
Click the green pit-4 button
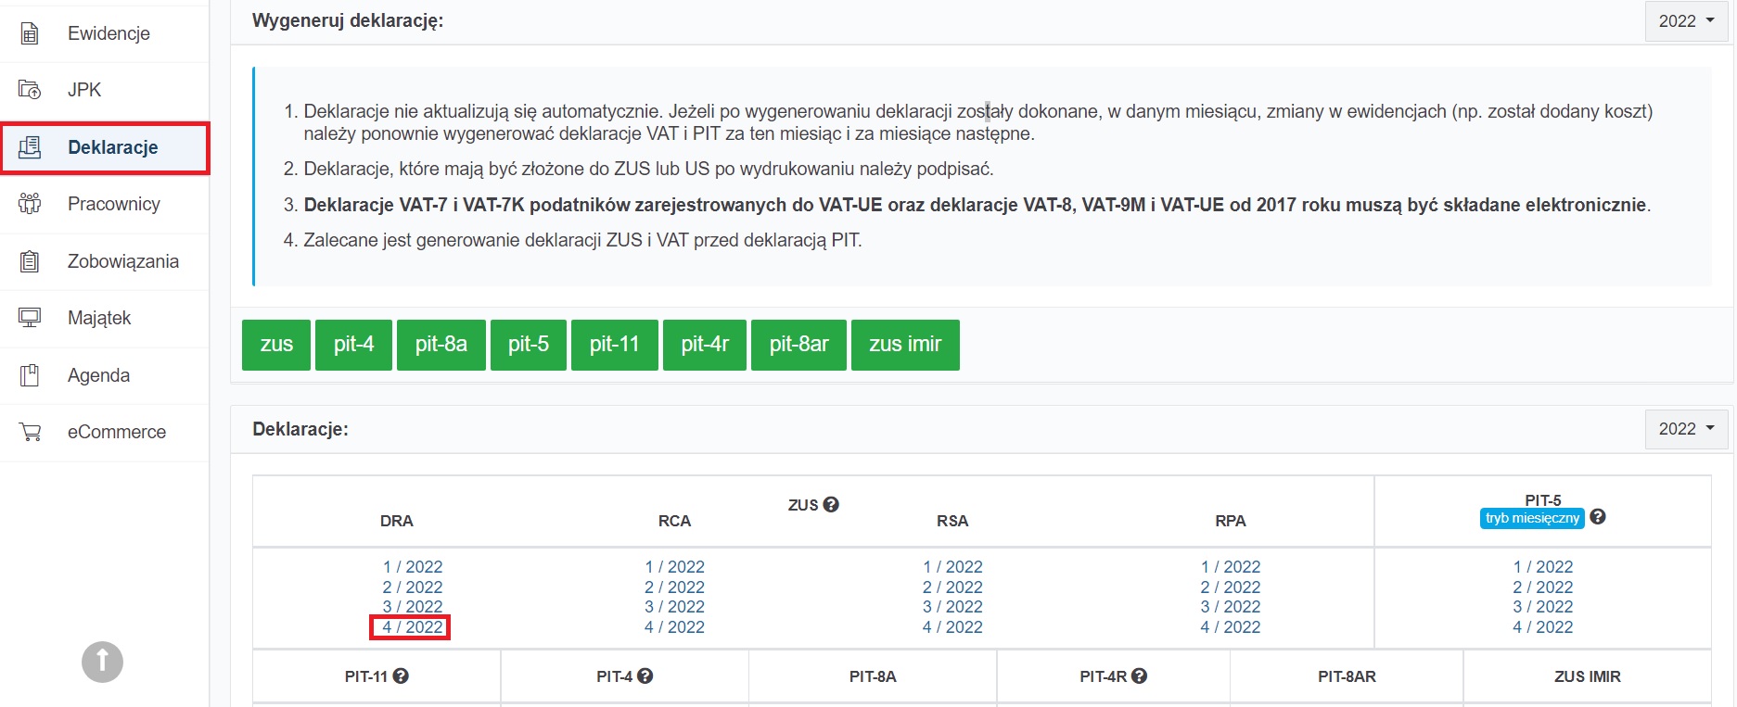tap(353, 345)
